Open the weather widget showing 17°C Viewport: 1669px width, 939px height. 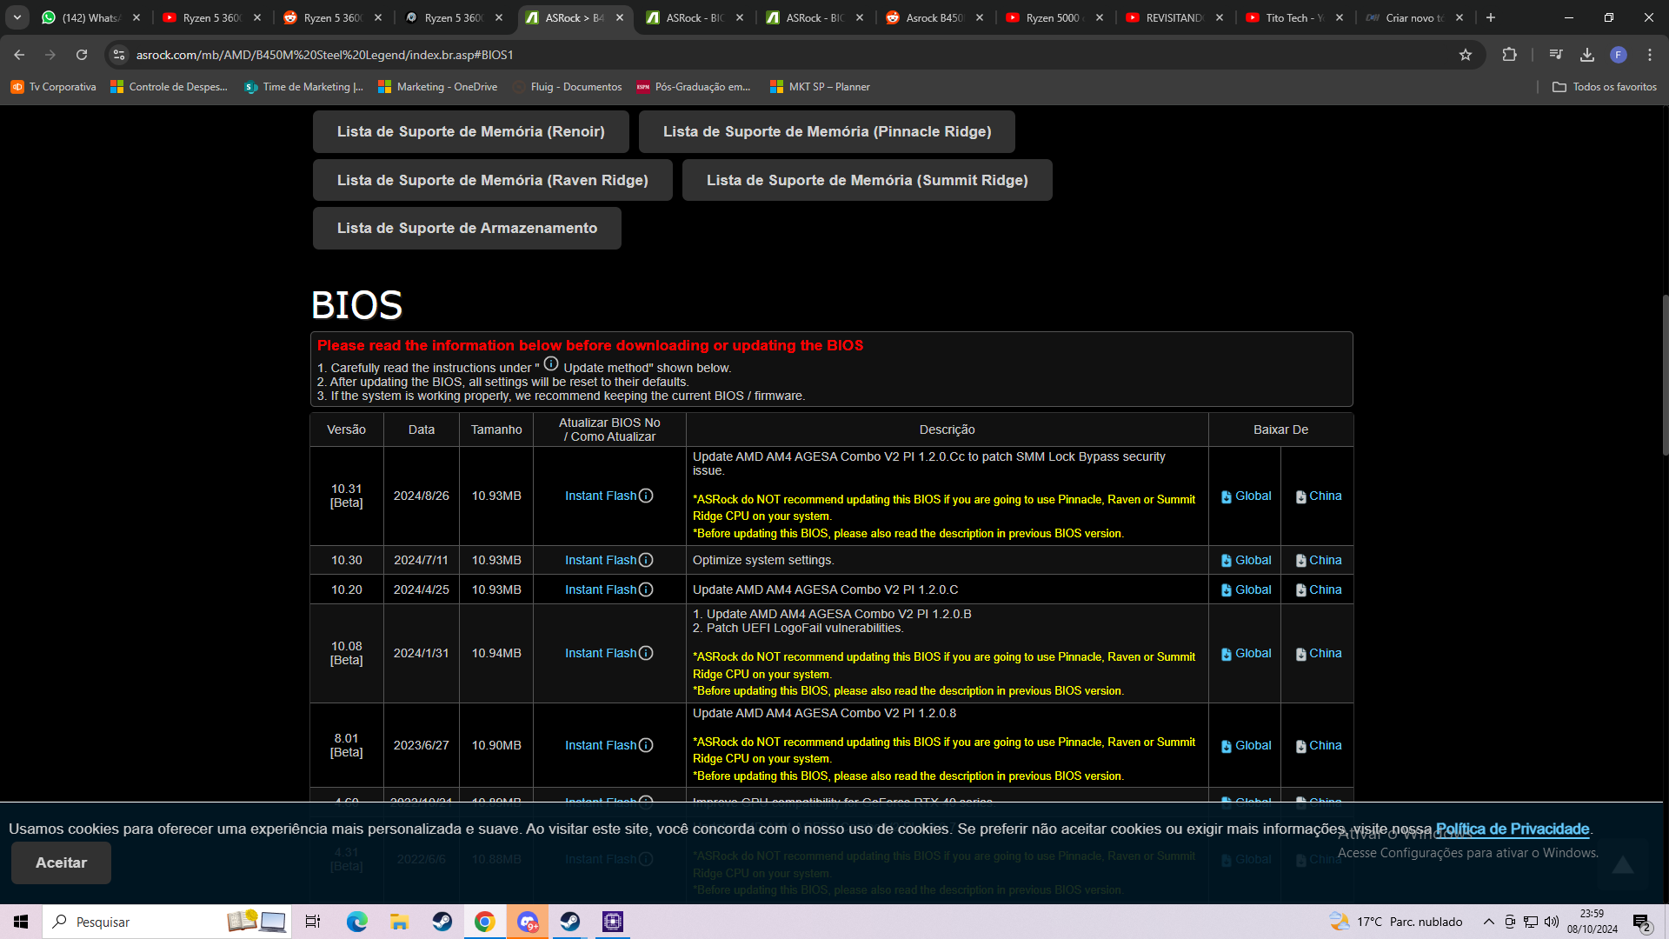click(x=1395, y=922)
